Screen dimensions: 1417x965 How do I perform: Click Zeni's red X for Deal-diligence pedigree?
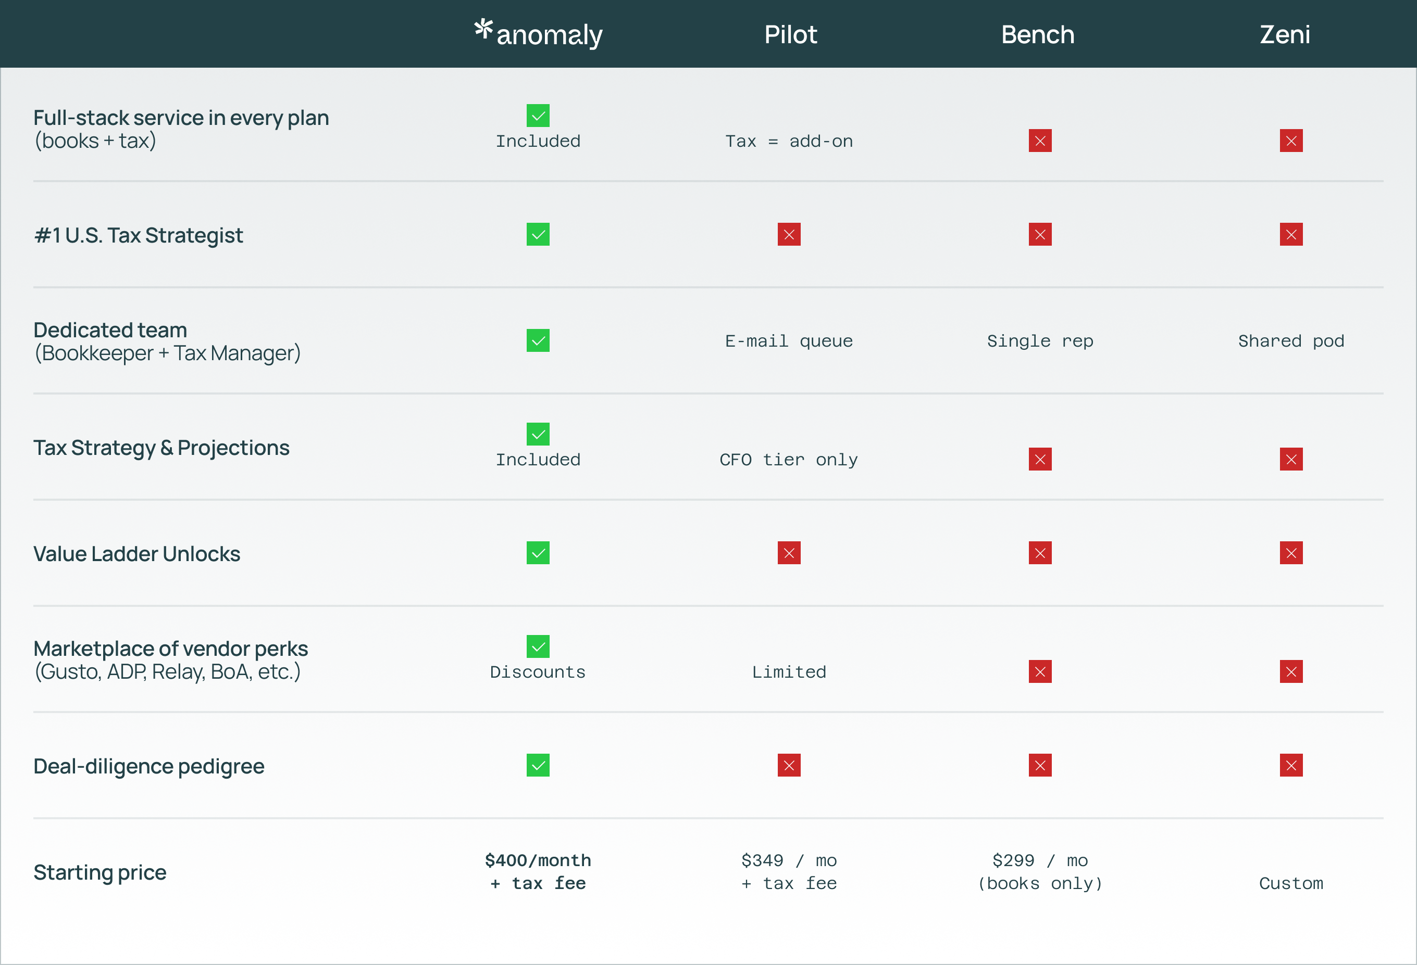tap(1291, 765)
